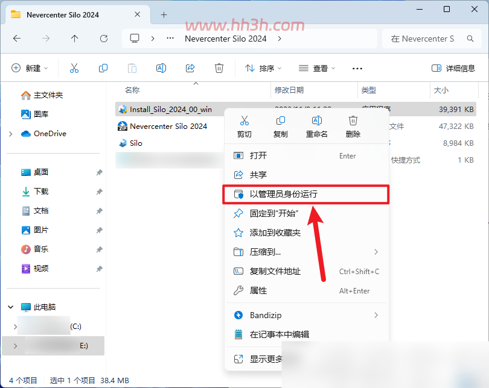Collapse the 此电脑 tree node
This screenshot has height=388, width=489.
(11, 307)
